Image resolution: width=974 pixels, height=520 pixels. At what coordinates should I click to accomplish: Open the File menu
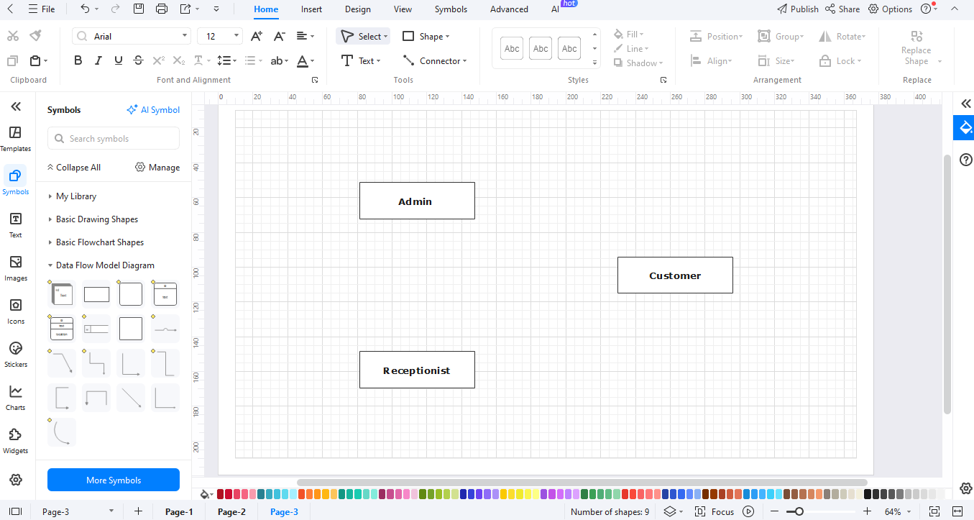tap(42, 9)
